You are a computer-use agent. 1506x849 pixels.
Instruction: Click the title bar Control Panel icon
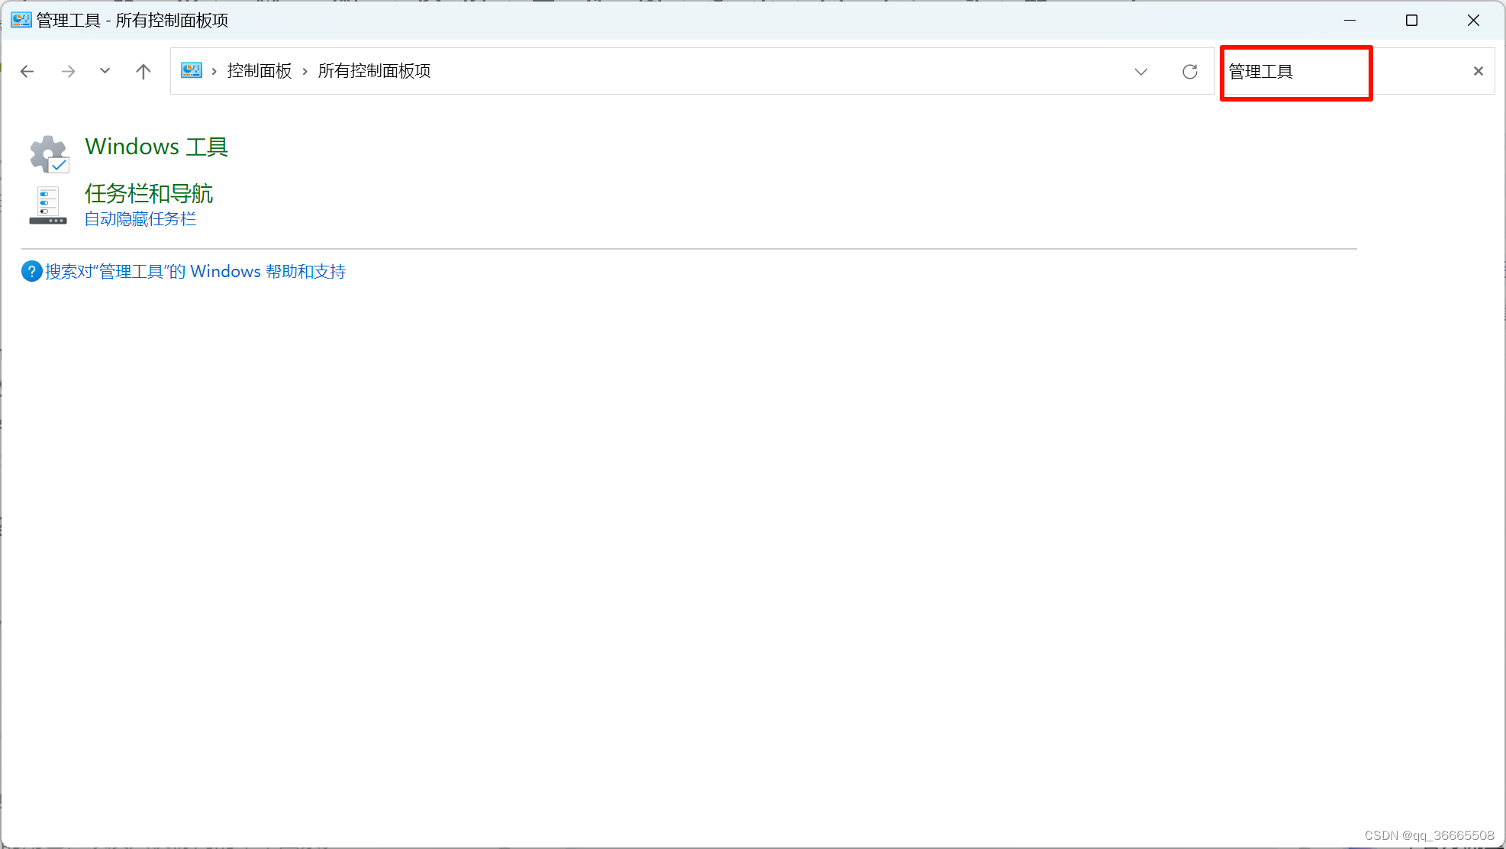[20, 20]
